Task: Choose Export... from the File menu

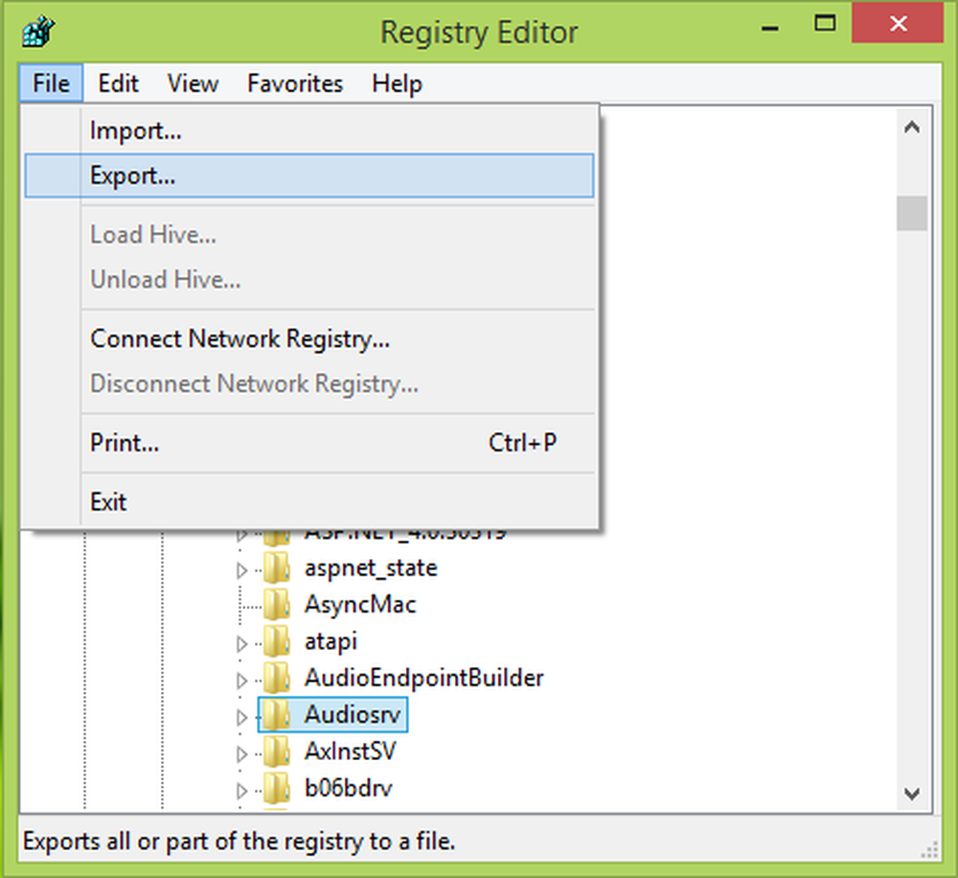Action: tap(132, 175)
